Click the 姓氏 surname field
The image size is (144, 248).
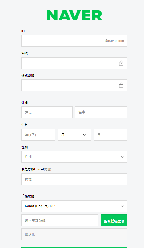point(47,112)
